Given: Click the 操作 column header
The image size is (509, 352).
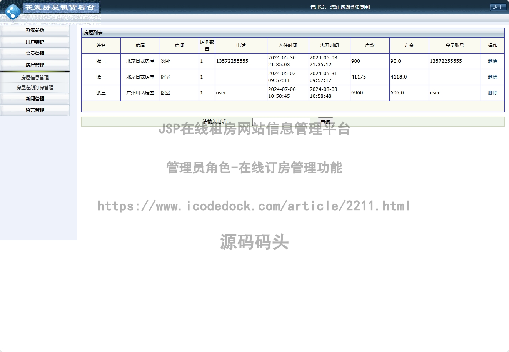Looking at the screenshot, I should [492, 45].
